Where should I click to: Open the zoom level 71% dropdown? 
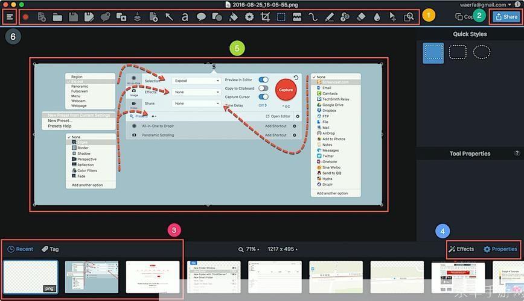coord(249,249)
